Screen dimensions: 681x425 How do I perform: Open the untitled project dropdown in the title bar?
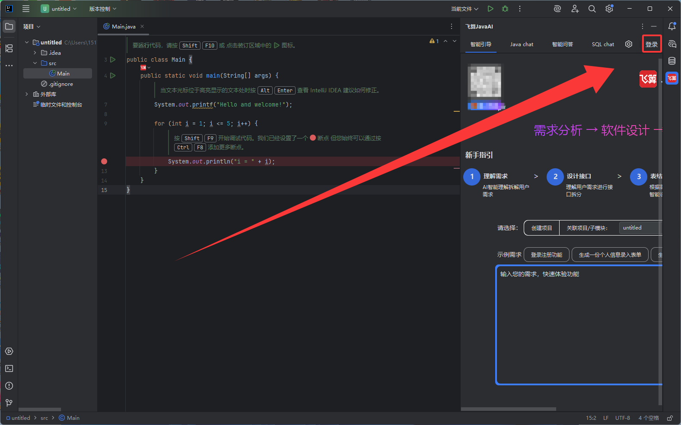point(59,9)
